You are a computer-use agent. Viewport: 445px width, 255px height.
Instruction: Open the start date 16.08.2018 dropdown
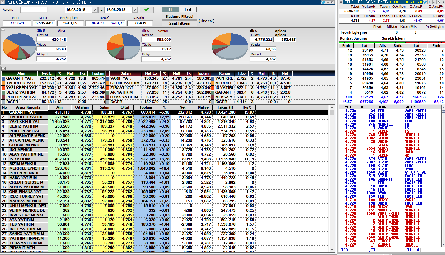95,10
